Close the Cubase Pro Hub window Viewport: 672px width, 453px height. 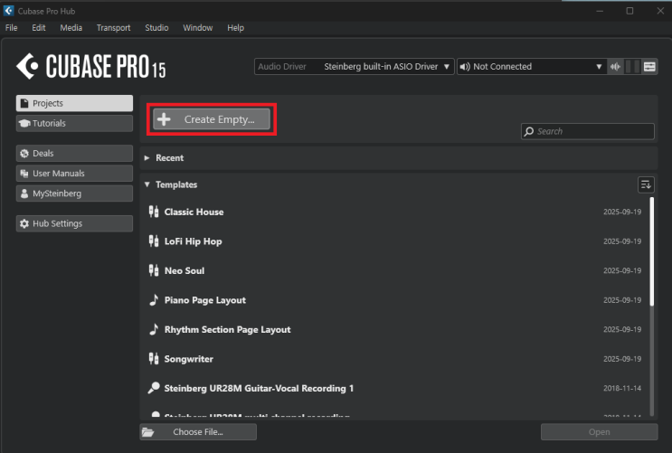pos(660,11)
